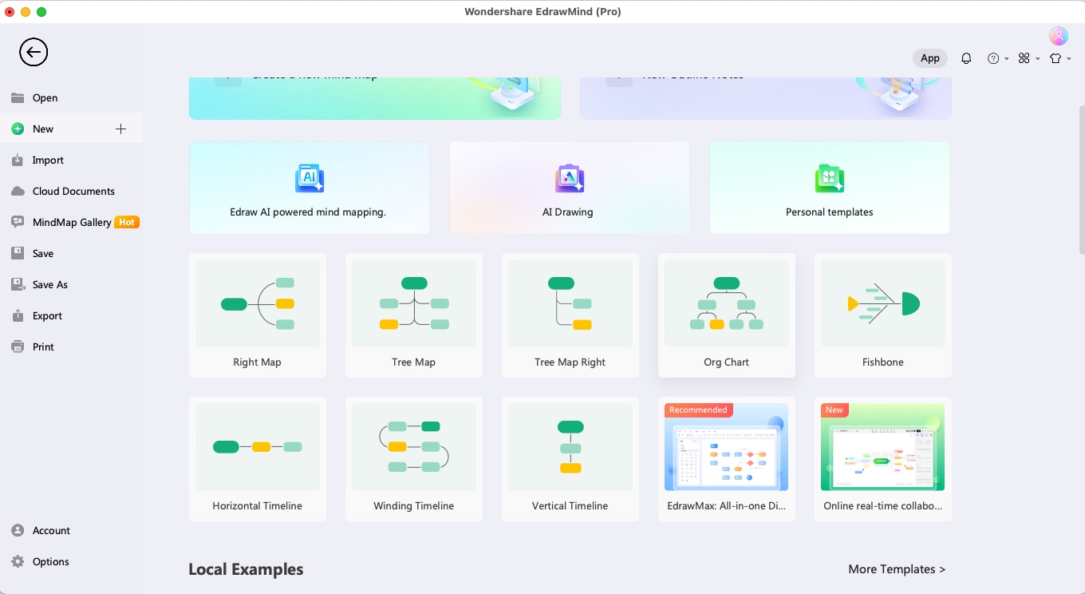Open the AI Drawing card
Image resolution: width=1085 pixels, height=594 pixels.
pos(570,188)
